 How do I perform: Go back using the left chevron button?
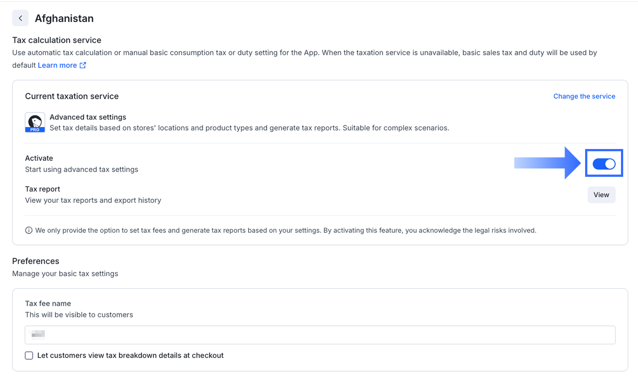point(20,18)
